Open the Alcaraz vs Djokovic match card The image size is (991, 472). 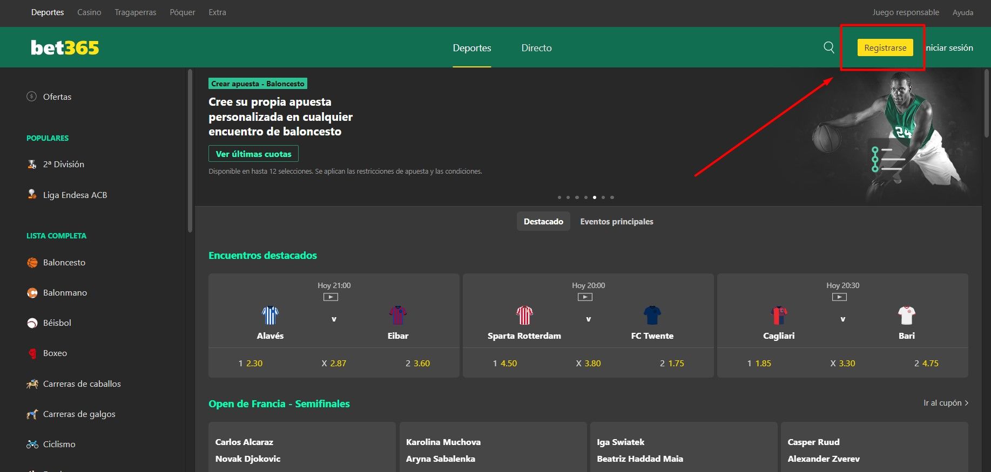302,447
